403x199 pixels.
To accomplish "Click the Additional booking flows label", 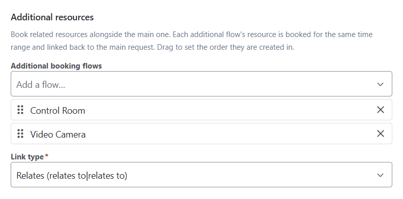I will (x=56, y=66).
